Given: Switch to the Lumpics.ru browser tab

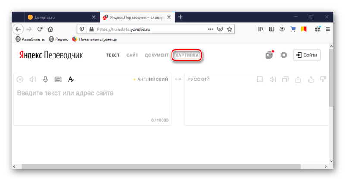Looking at the screenshot, I should [x=62, y=17].
